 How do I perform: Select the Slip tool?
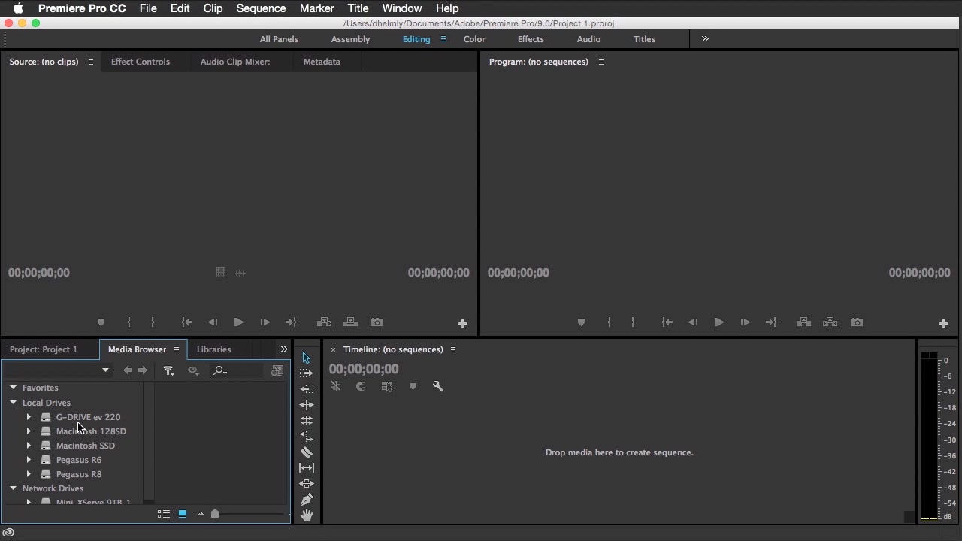[307, 468]
